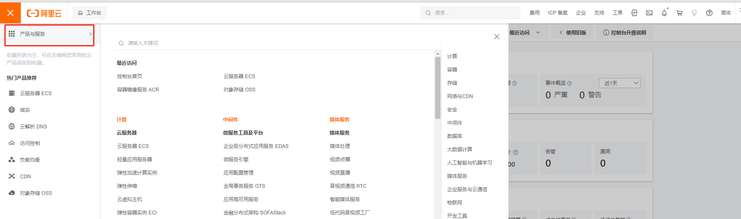Open 控制台升级说明
The width and height of the screenshot is (741, 219).
pyautogui.click(x=625, y=32)
